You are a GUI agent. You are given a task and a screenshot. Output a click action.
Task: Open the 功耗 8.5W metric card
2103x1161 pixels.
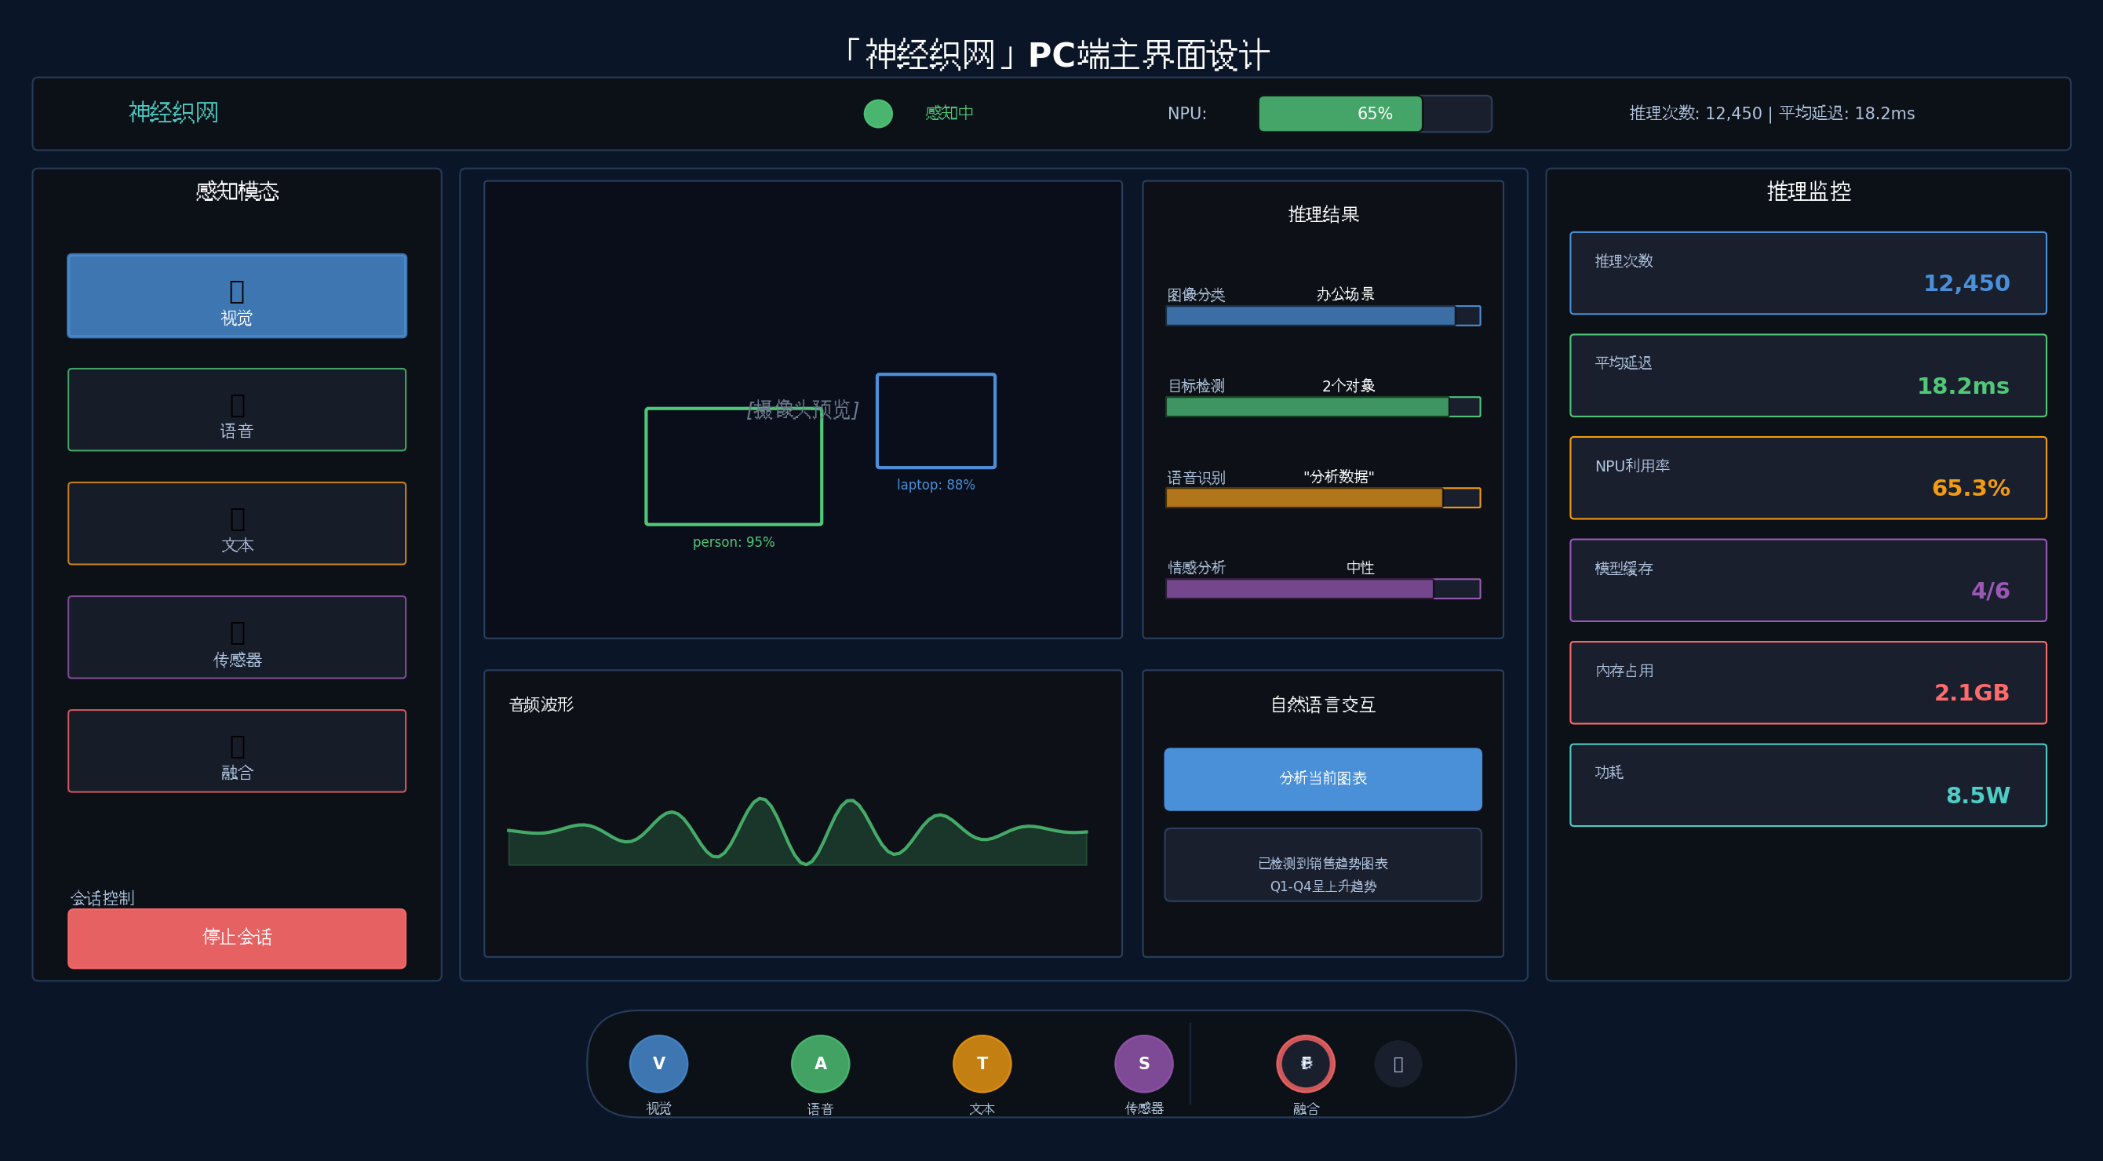[1807, 785]
